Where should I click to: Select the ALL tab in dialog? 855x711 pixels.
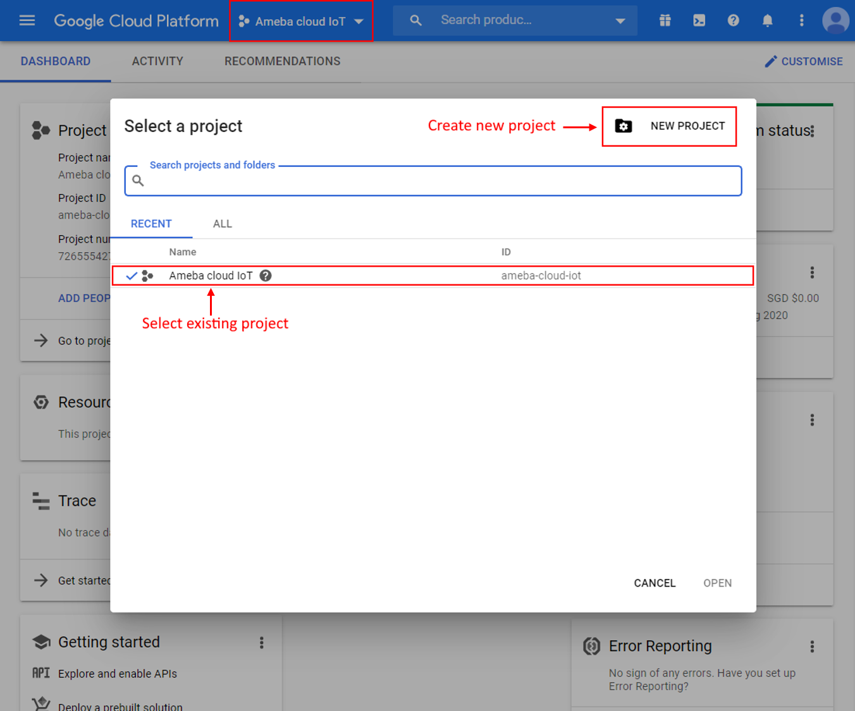point(223,224)
